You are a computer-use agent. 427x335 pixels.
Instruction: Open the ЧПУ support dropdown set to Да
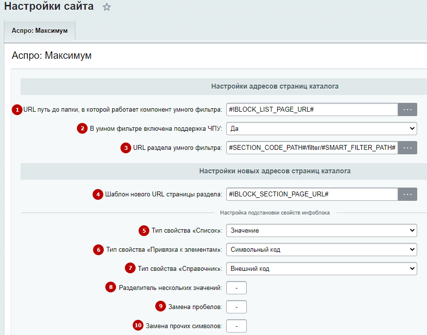pyautogui.click(x=322, y=128)
